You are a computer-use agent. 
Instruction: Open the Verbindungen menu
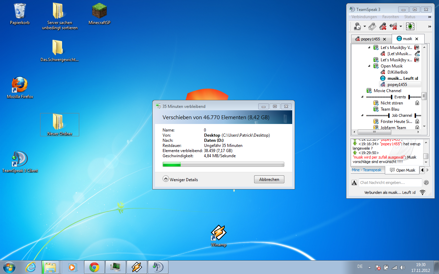pyautogui.click(x=364, y=17)
